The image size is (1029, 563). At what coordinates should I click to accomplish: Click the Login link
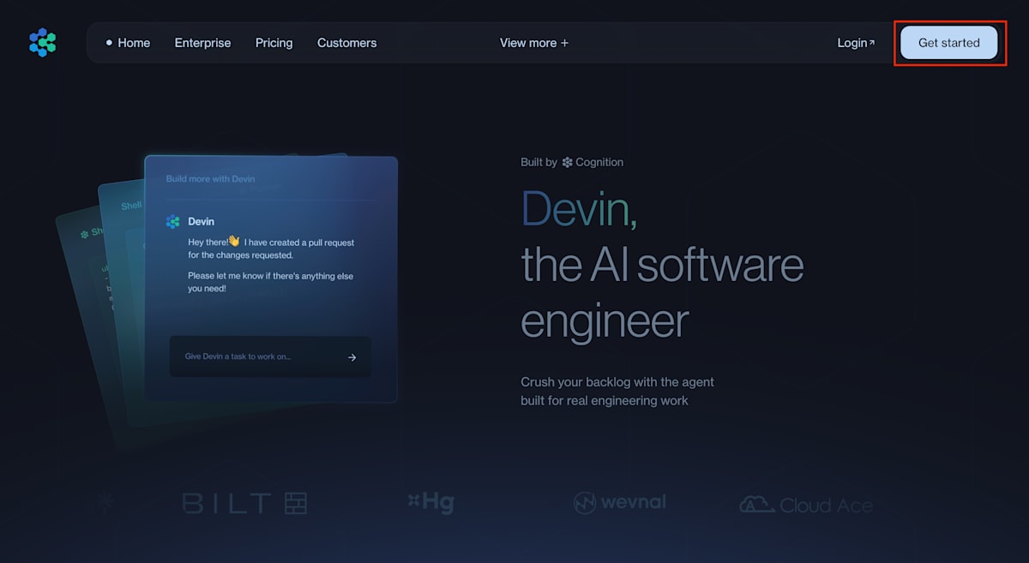click(x=856, y=43)
